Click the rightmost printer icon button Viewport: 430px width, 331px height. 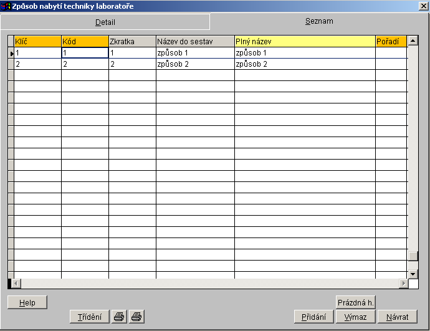pos(136,317)
